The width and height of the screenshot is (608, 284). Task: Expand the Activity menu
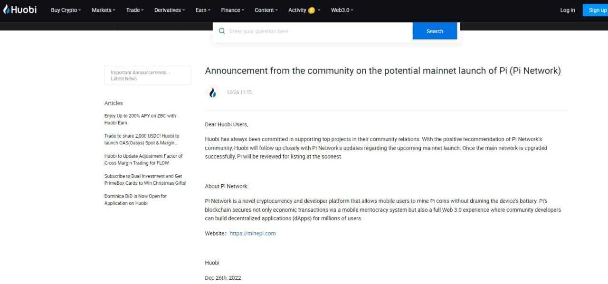304,10
